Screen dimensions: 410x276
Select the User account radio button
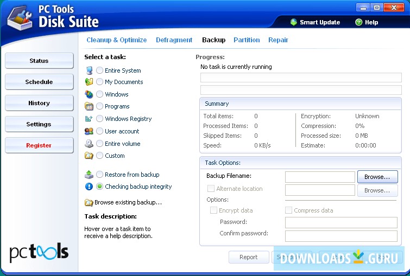(x=99, y=131)
